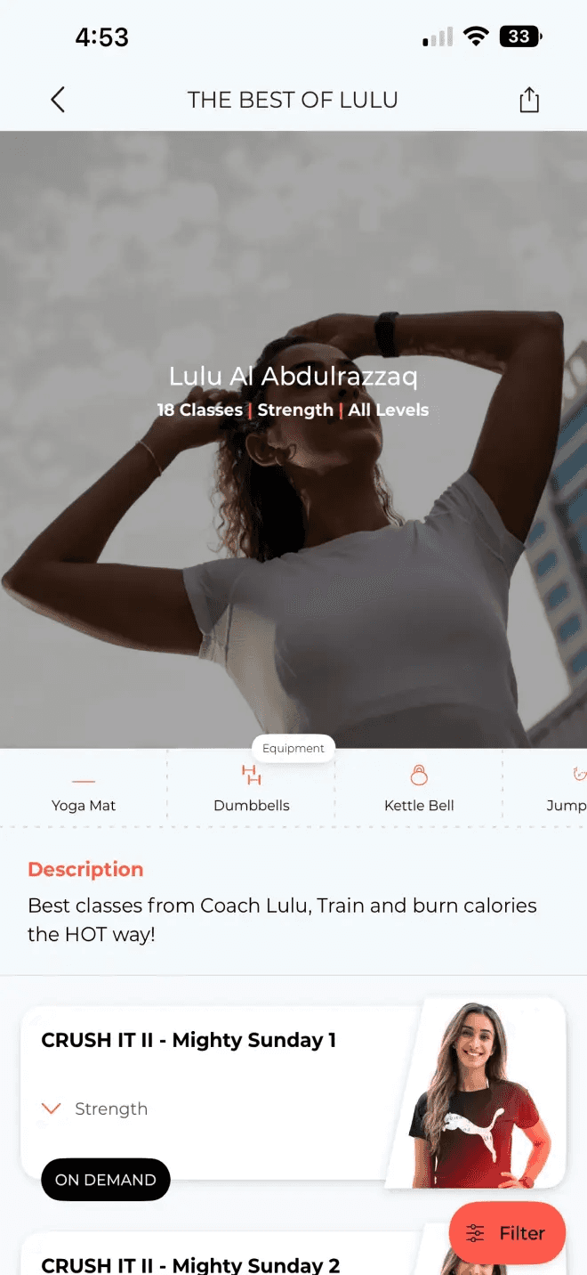Select the Kettle Bell equipment icon
Viewport: 587px width, 1275px height.
pos(419,776)
